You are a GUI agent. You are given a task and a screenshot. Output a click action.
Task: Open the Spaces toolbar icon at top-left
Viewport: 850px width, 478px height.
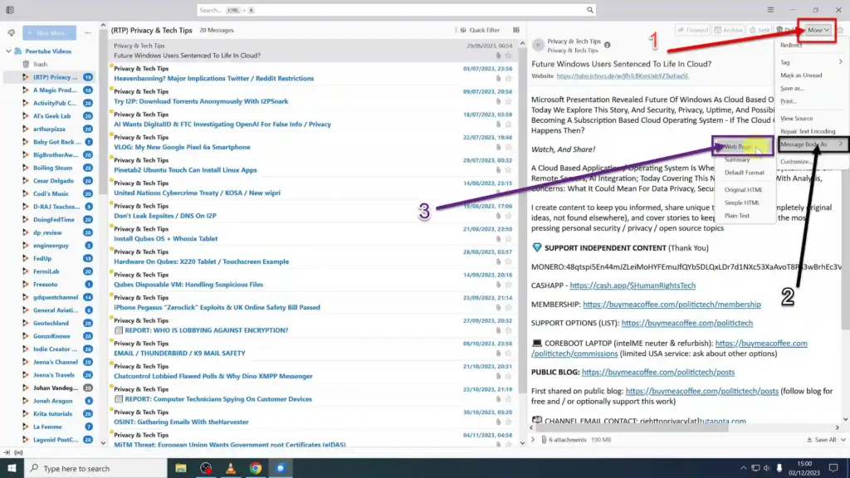[10, 10]
